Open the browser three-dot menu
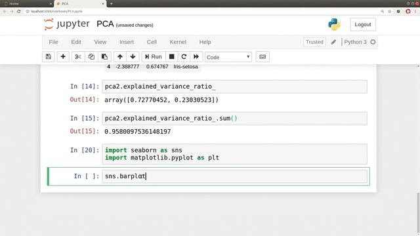This screenshot has width=420, height=236. [x=415, y=11]
